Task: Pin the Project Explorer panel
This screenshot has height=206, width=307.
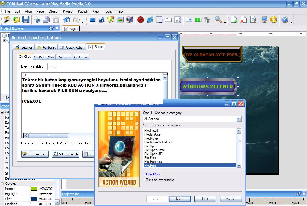Action: [51, 28]
